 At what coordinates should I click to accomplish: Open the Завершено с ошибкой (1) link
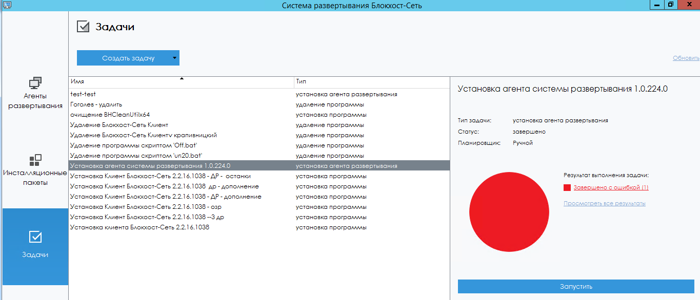click(611, 187)
